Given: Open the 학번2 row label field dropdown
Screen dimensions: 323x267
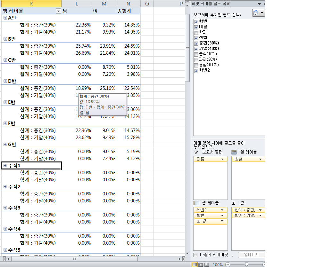Looking at the screenshot, I should click(222, 210).
